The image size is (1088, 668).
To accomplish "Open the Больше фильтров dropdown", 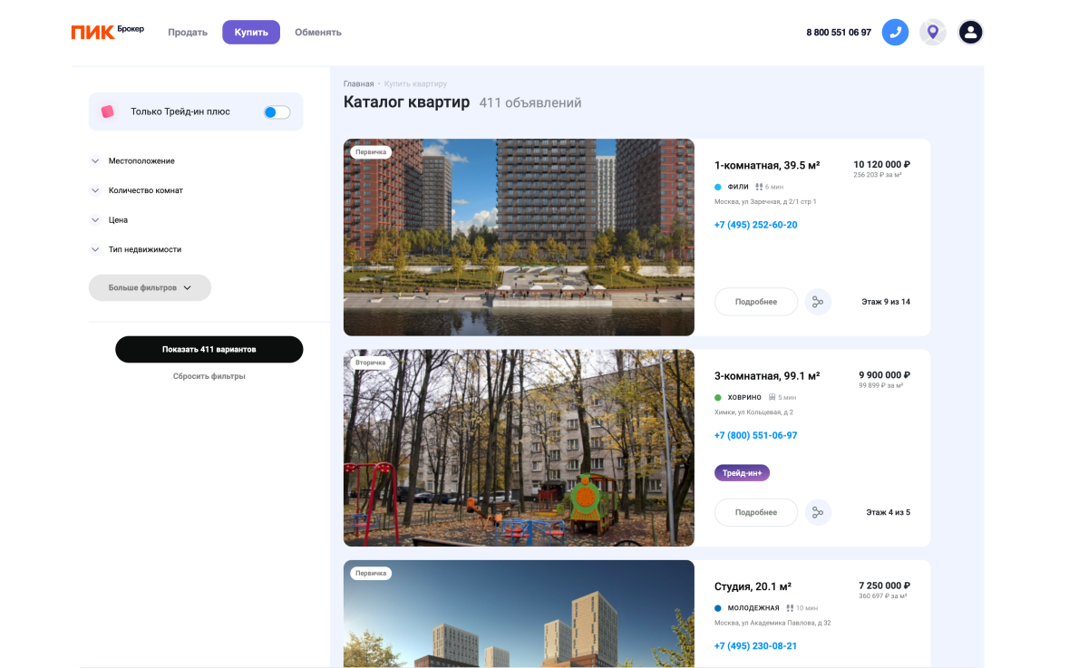I will point(150,287).
